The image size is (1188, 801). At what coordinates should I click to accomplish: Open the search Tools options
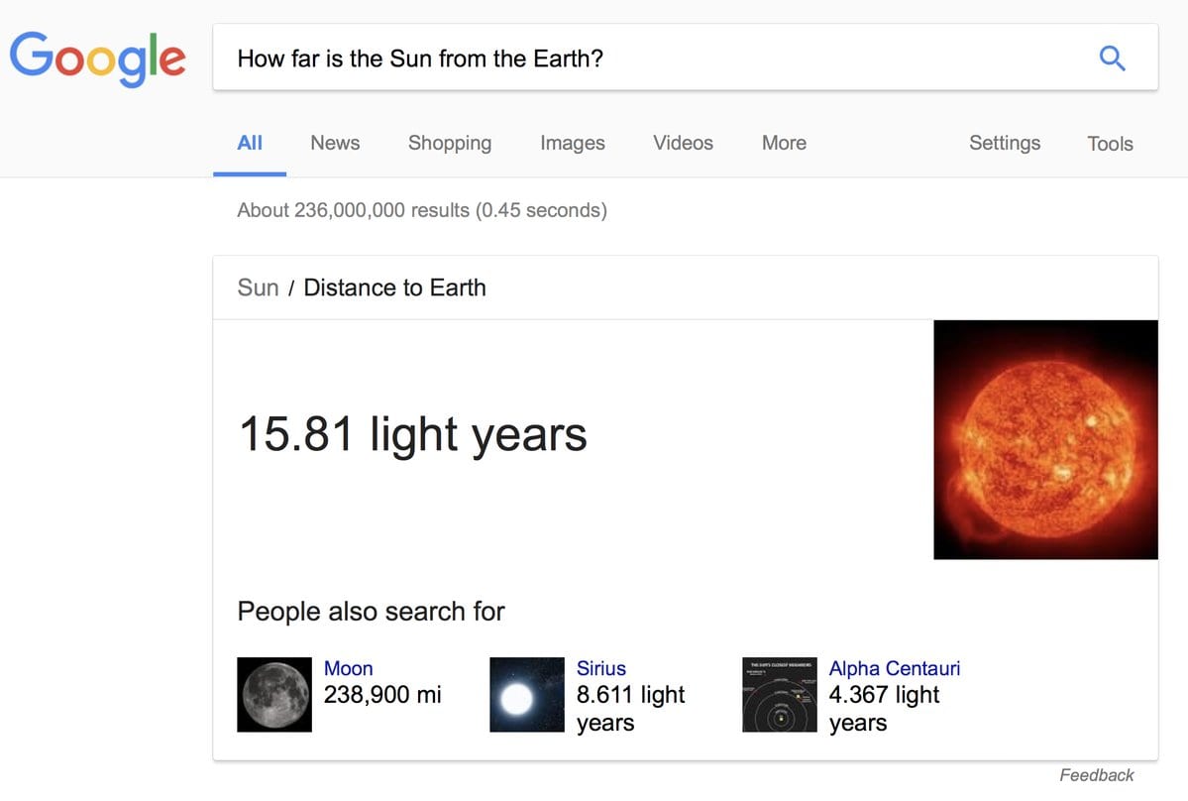pyautogui.click(x=1110, y=143)
